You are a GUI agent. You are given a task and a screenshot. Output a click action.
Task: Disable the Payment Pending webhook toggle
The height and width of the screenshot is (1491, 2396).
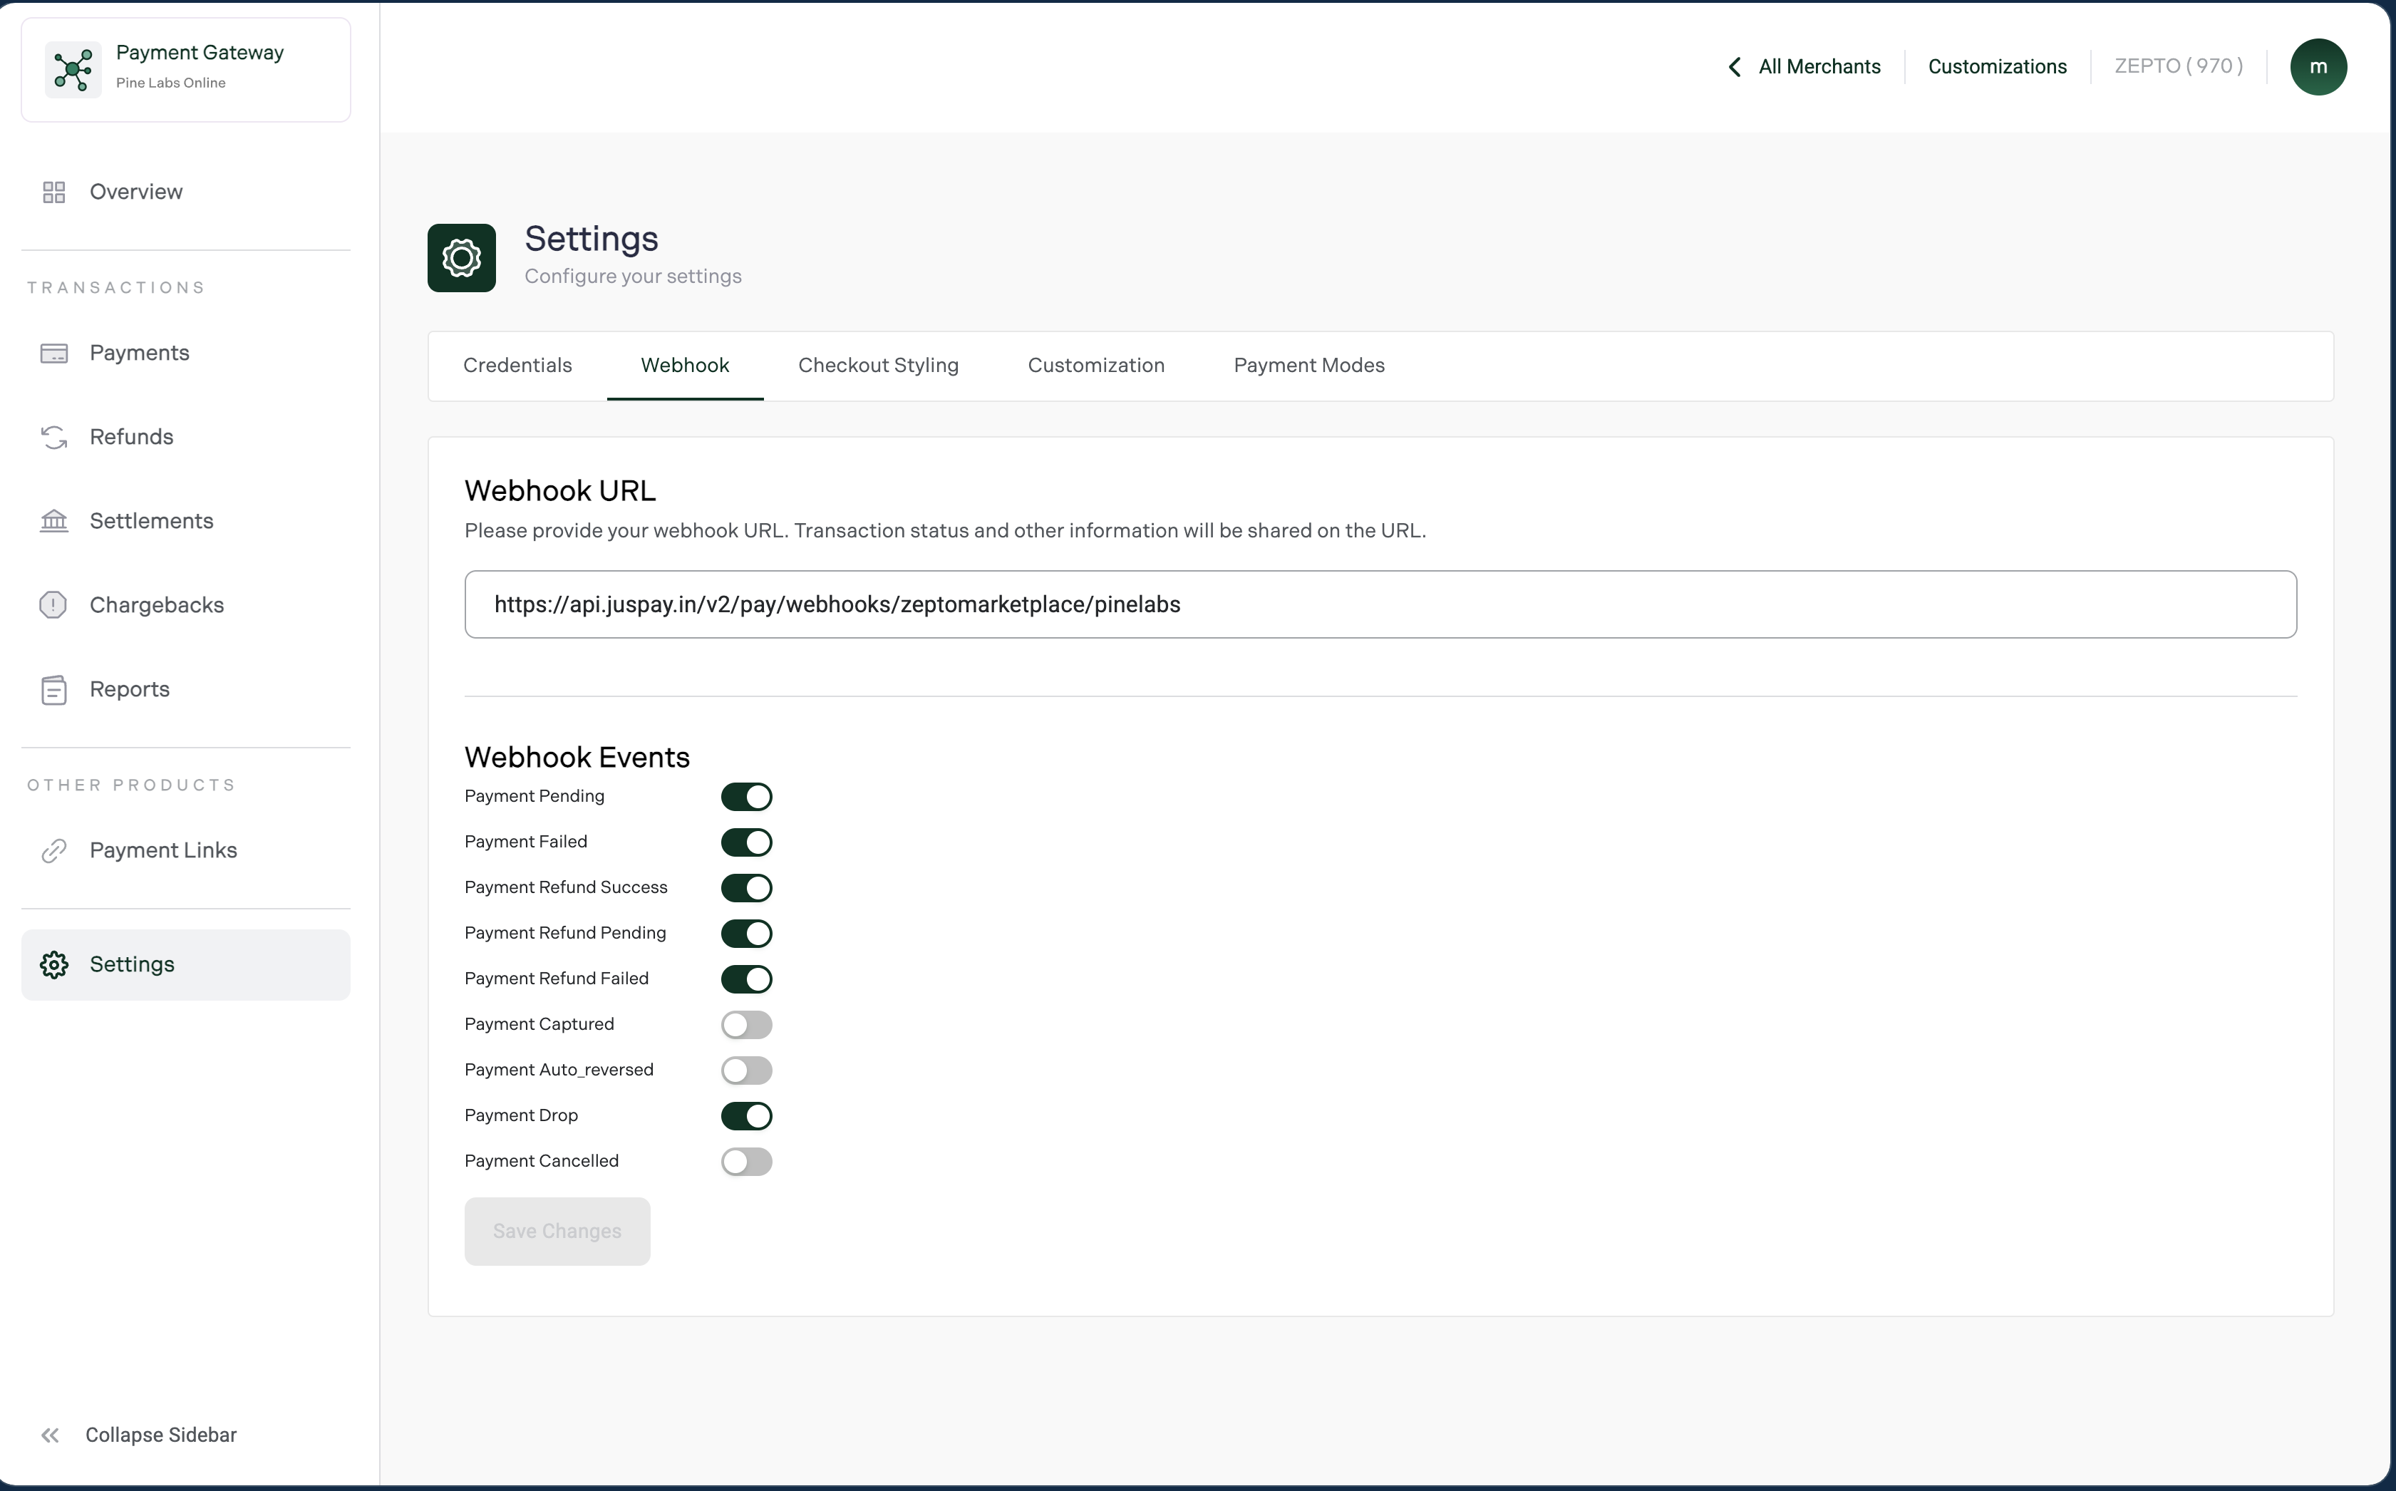(746, 797)
